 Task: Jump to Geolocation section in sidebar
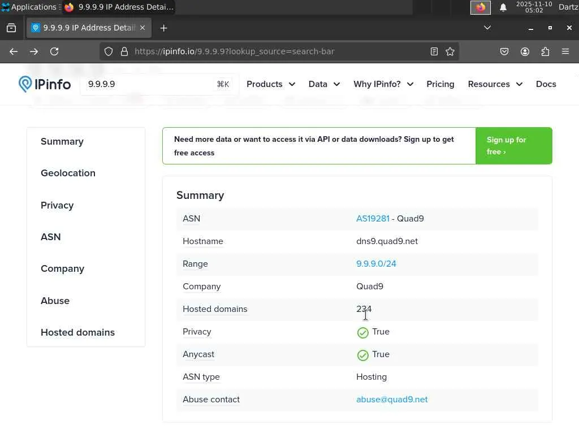coord(68,173)
